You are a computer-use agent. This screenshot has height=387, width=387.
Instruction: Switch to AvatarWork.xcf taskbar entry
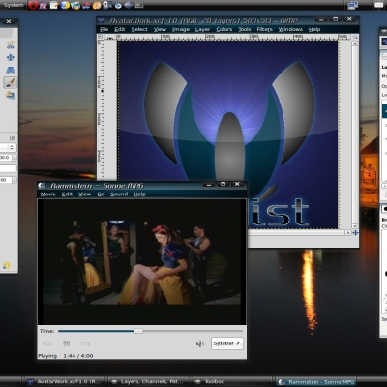click(66, 381)
